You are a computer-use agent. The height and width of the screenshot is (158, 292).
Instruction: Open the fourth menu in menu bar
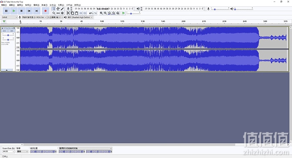click(28, 5)
